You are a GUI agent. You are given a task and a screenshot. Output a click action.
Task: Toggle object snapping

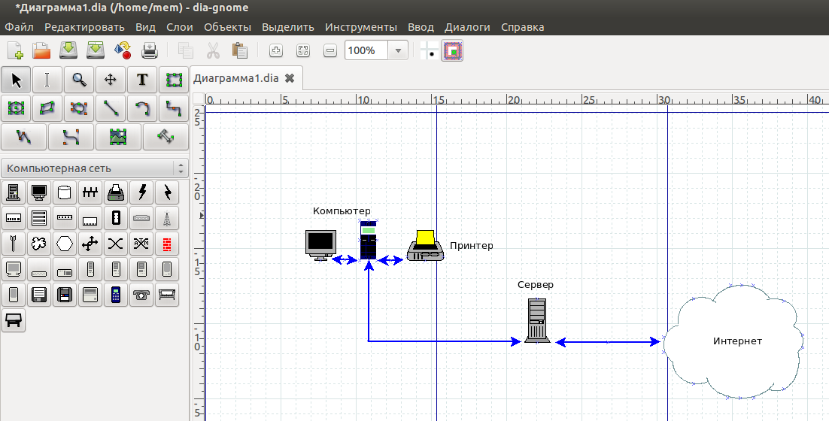click(x=453, y=50)
